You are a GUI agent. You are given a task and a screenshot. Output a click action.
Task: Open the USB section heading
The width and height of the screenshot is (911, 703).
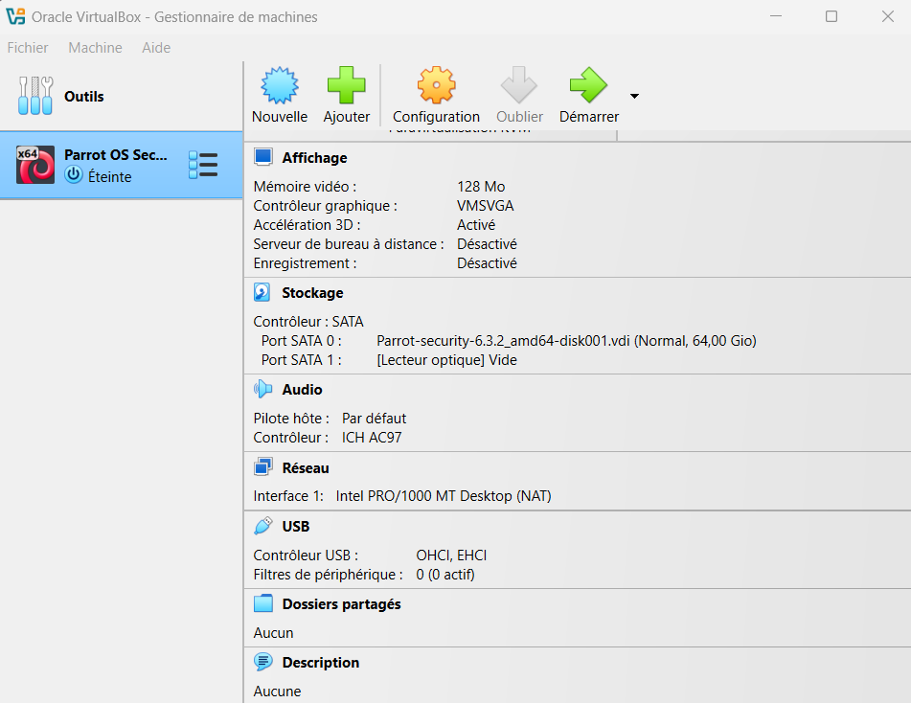(x=296, y=527)
